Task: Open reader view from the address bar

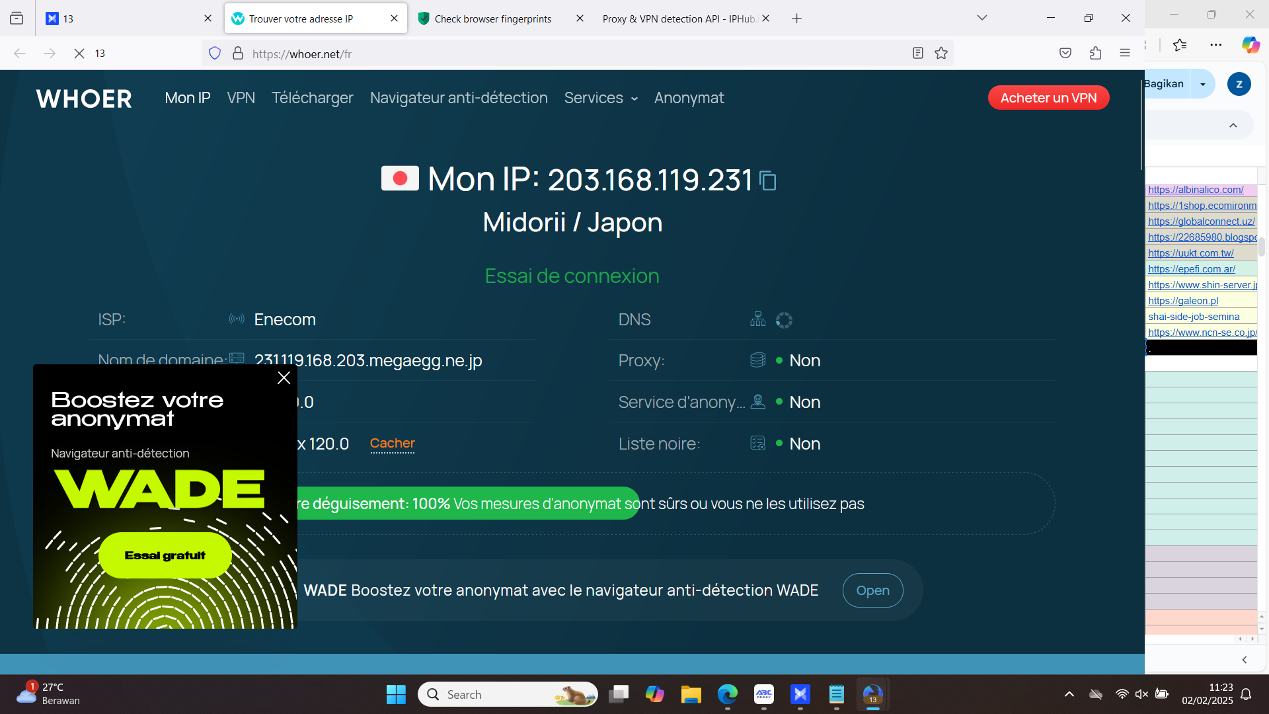Action: [x=917, y=54]
